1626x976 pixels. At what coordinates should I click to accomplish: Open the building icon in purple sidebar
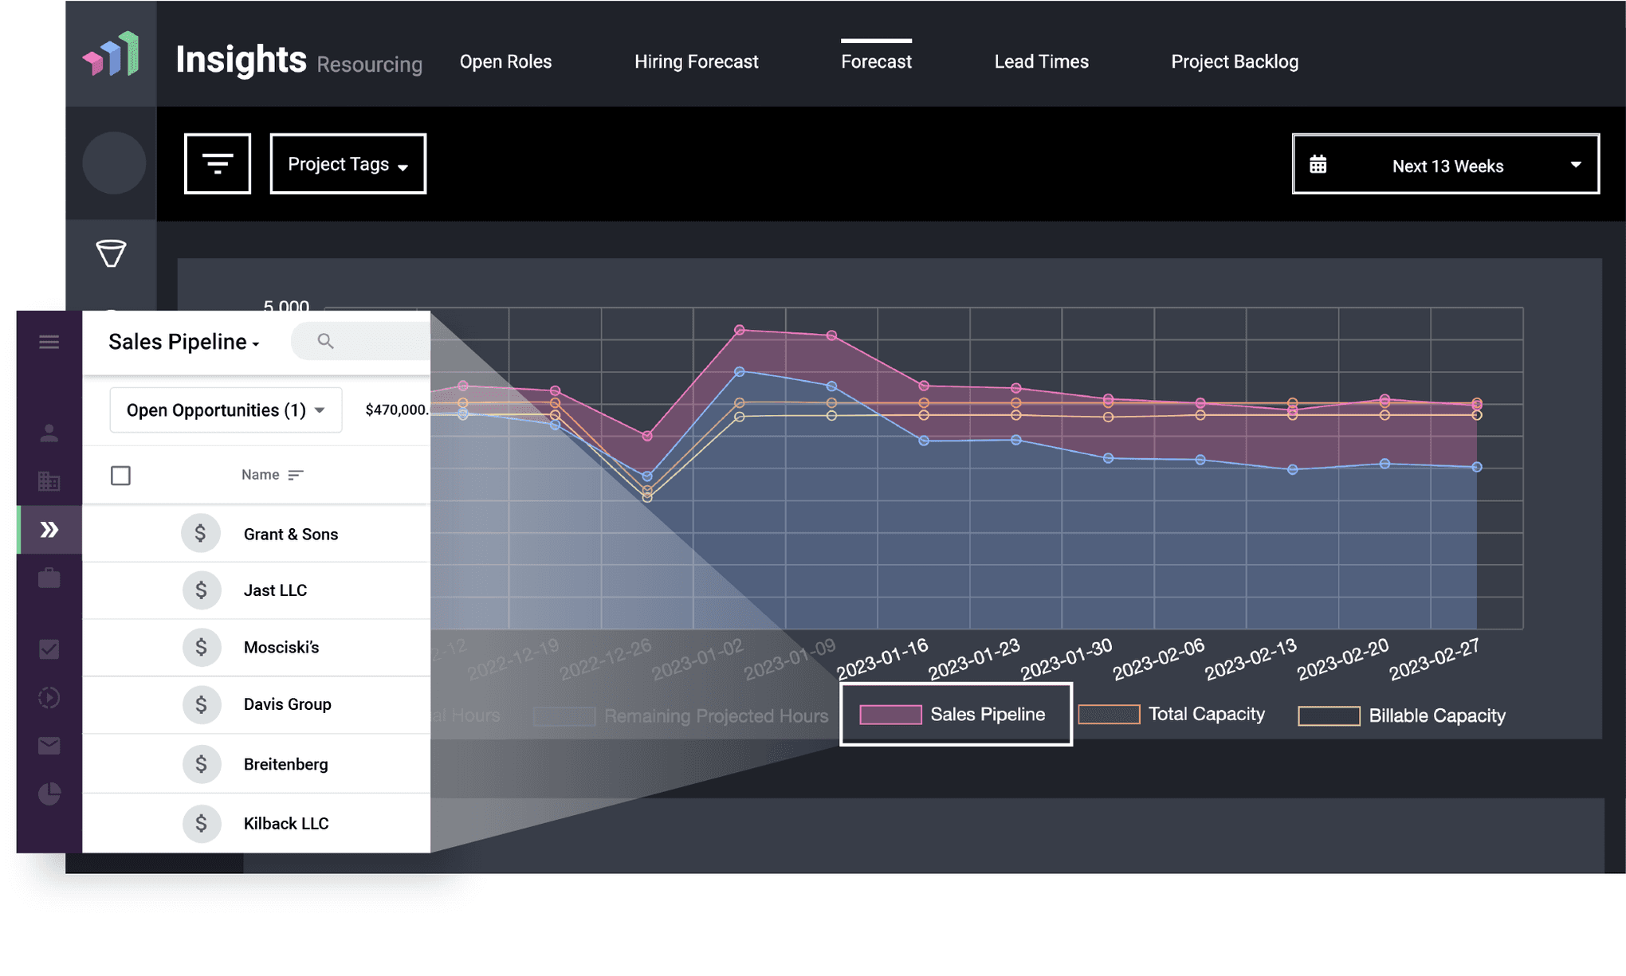click(x=49, y=480)
